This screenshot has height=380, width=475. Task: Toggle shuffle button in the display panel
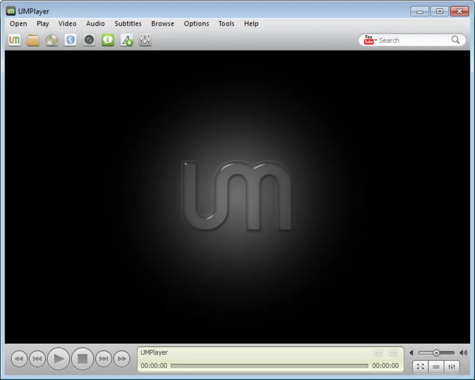pos(393,353)
